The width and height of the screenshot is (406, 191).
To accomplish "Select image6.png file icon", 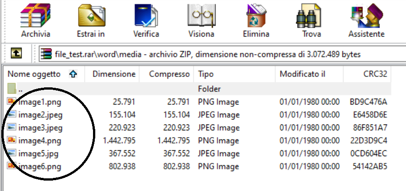I will [x=12, y=166].
